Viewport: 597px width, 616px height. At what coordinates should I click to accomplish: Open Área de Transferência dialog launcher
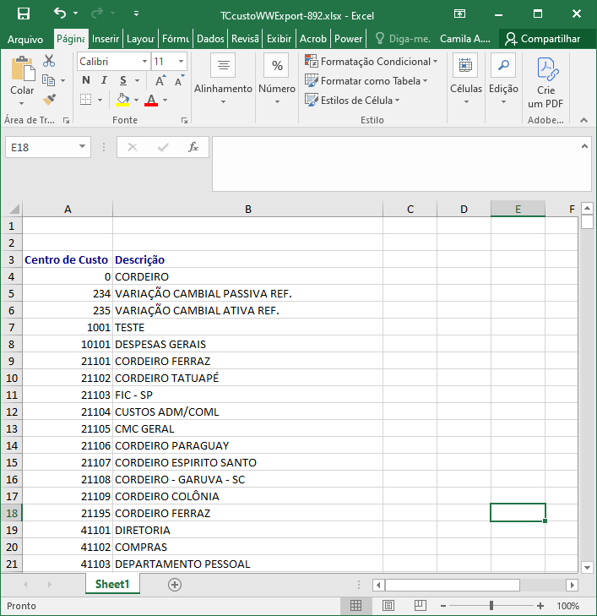point(67,121)
